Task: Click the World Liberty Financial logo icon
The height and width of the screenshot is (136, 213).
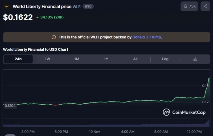Action: 6,6
